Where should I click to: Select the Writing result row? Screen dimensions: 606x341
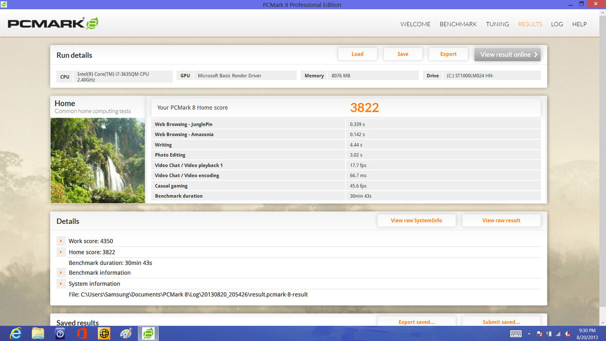point(346,145)
